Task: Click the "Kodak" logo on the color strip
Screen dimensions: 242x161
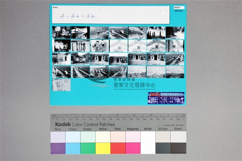Action: coord(63,124)
